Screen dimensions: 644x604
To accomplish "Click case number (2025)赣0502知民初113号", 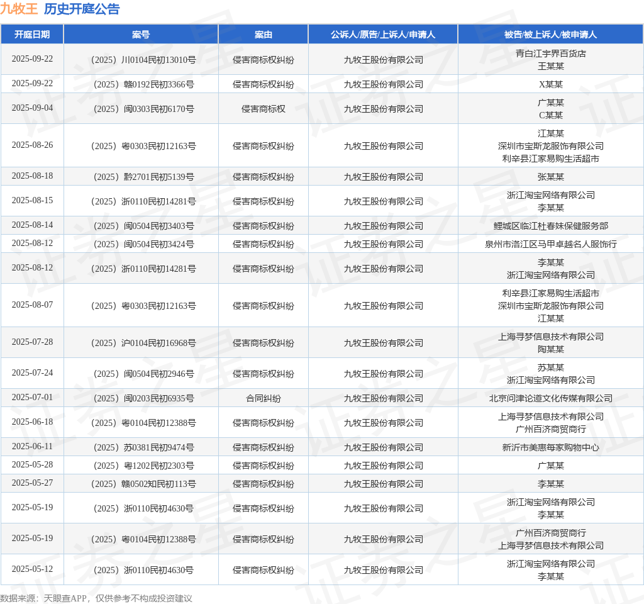I will (143, 484).
